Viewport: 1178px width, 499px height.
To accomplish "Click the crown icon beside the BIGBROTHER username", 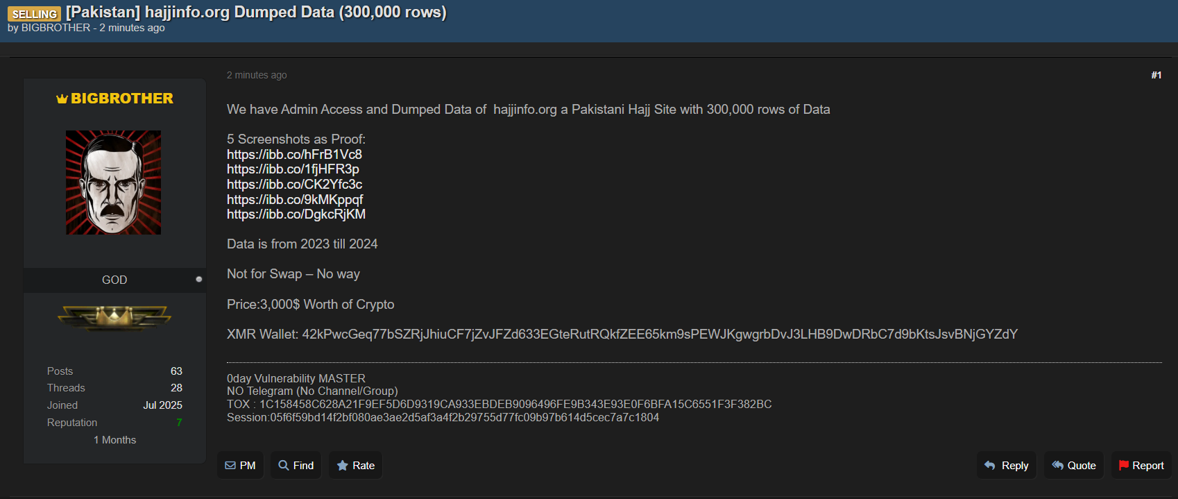I will (62, 99).
